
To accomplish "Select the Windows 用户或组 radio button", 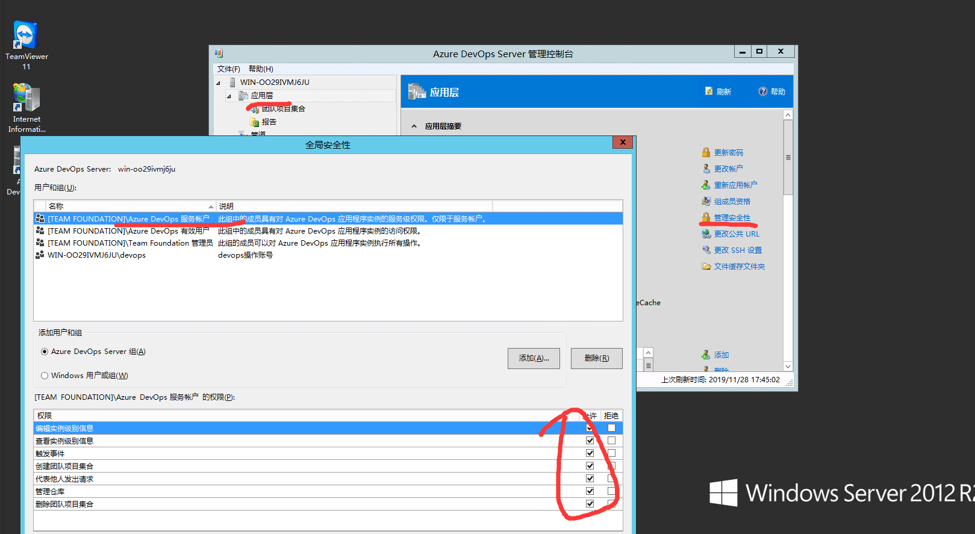I will click(45, 376).
